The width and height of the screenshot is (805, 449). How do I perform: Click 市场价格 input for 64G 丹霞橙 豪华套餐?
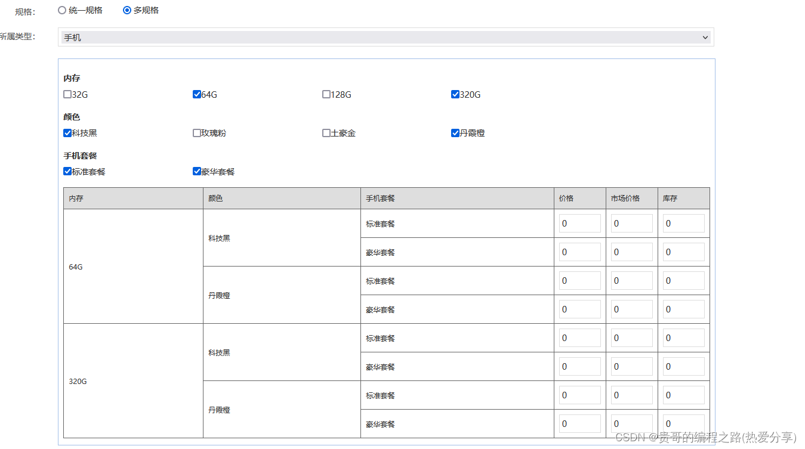click(x=632, y=309)
